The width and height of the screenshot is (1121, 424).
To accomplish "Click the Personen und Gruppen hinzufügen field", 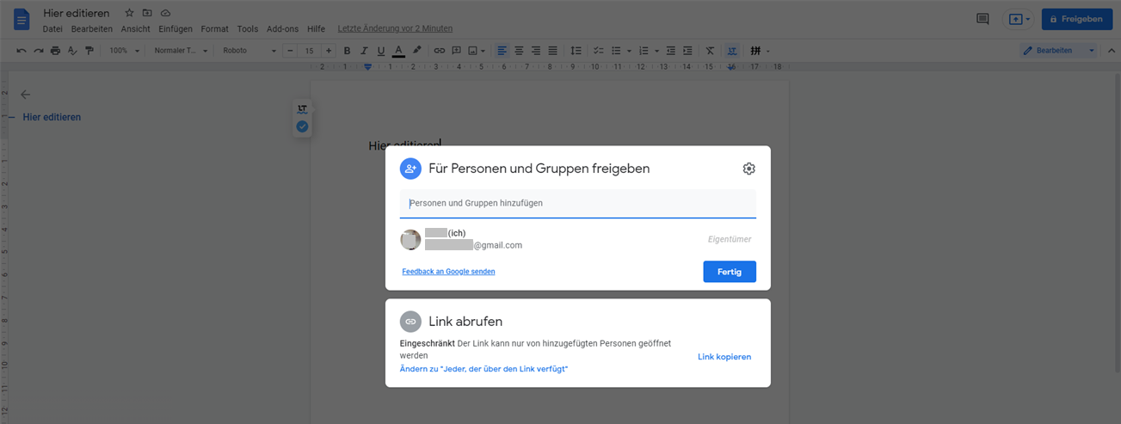I will pyautogui.click(x=577, y=204).
